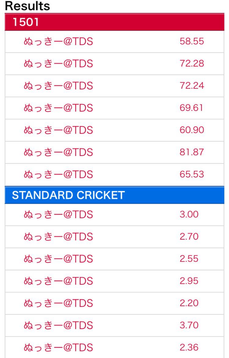Click player name beside the 2.36 score
The image size is (229, 358).
click(58, 347)
